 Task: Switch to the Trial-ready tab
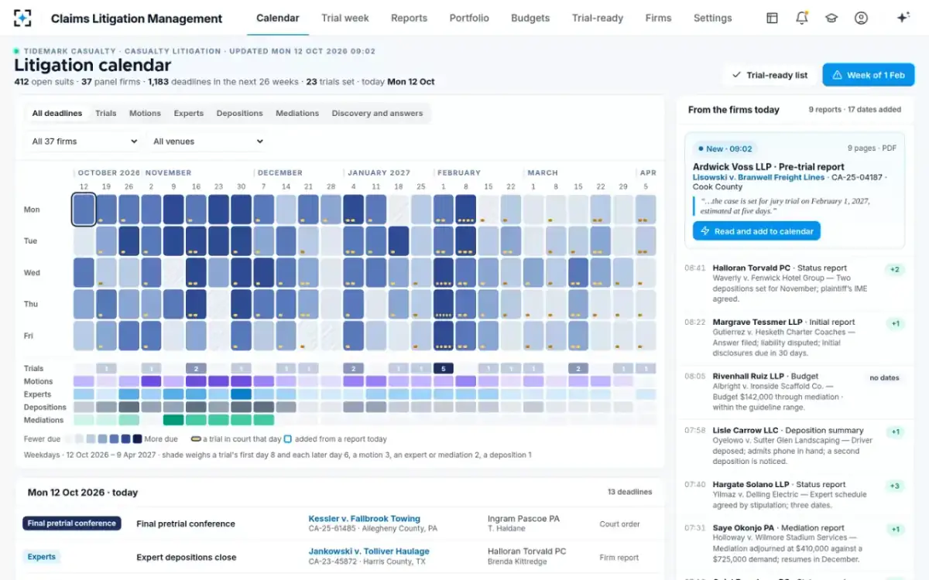(x=598, y=18)
